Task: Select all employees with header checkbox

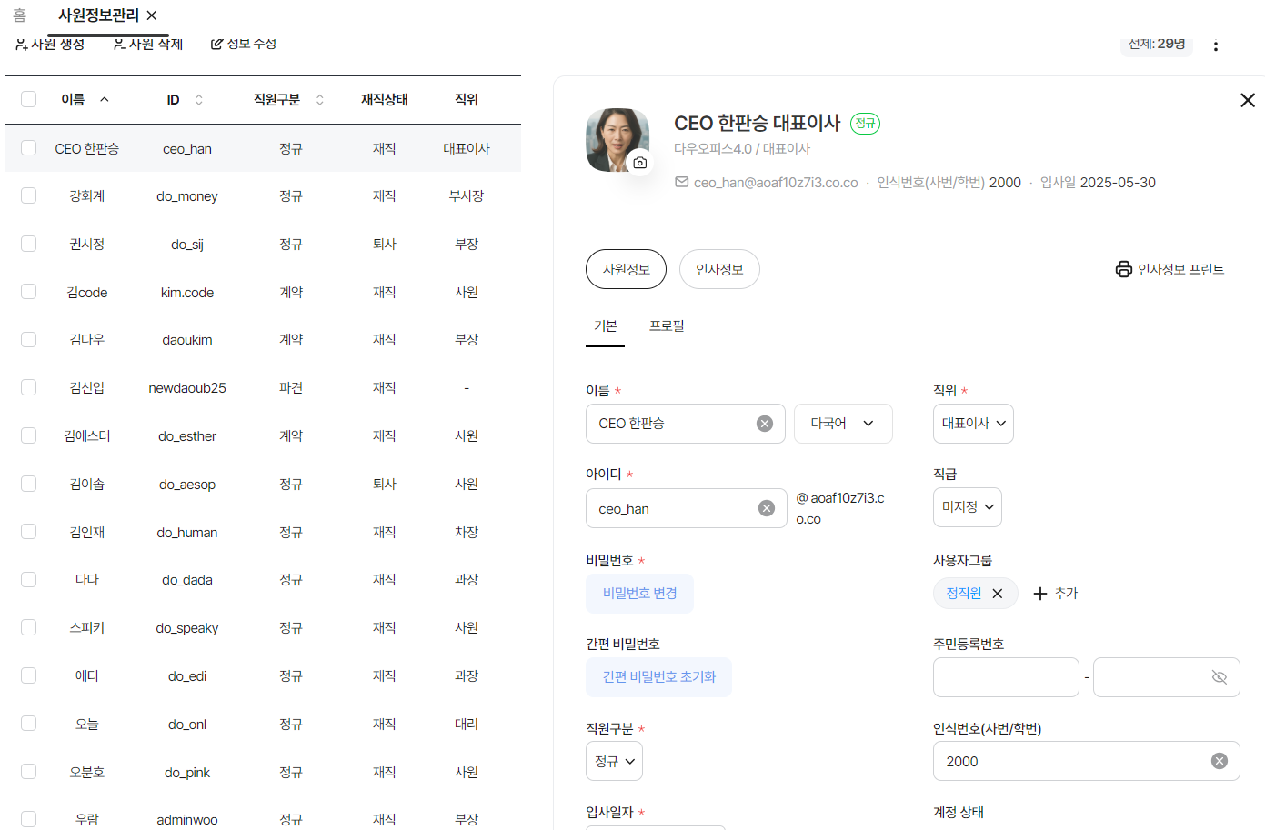Action: [29, 99]
